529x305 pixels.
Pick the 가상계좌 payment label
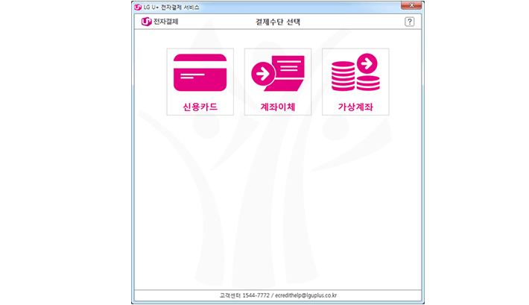click(355, 107)
